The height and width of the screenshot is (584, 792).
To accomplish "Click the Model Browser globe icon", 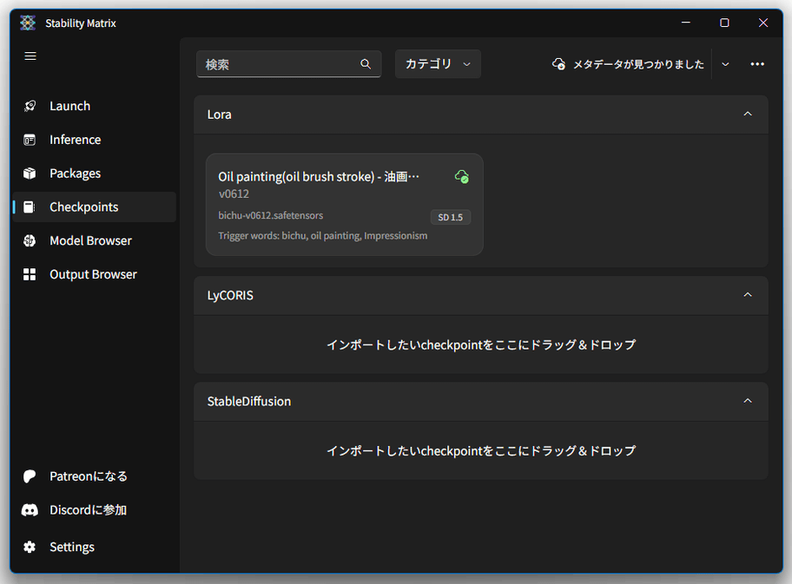I will coord(30,240).
